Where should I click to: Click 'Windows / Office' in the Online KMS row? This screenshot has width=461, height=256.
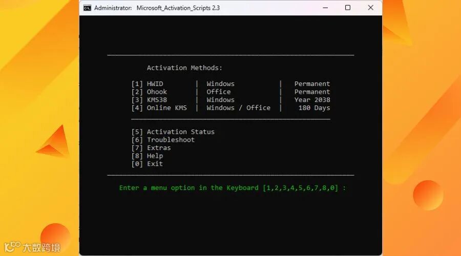(238, 108)
